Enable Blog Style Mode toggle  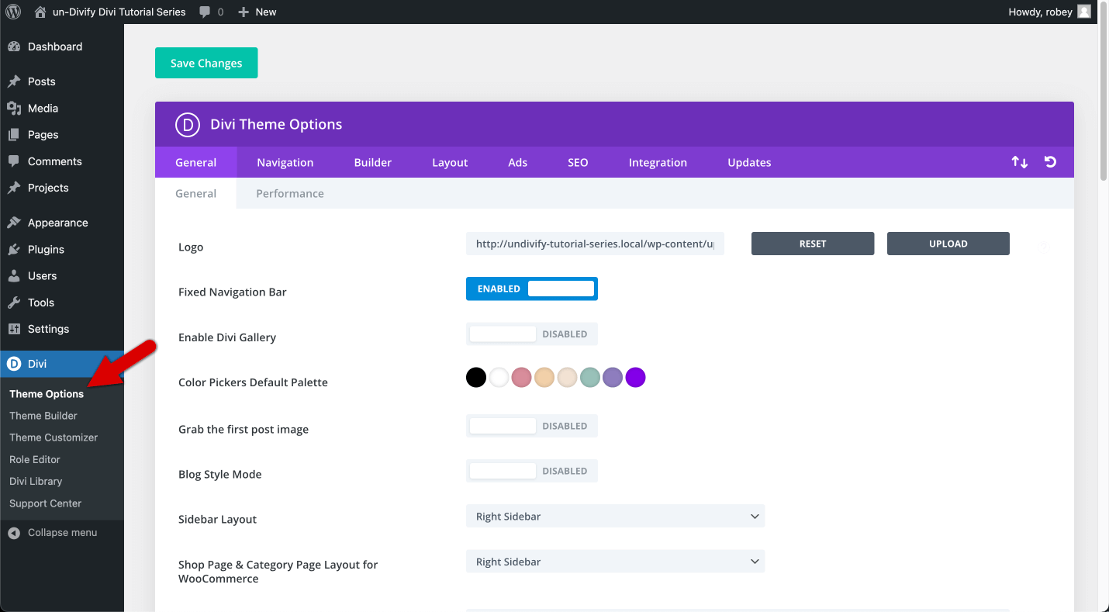pyautogui.click(x=532, y=471)
